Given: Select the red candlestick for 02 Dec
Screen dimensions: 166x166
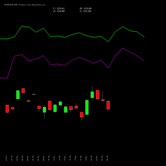Looking at the screenshot, I should 23,91.
